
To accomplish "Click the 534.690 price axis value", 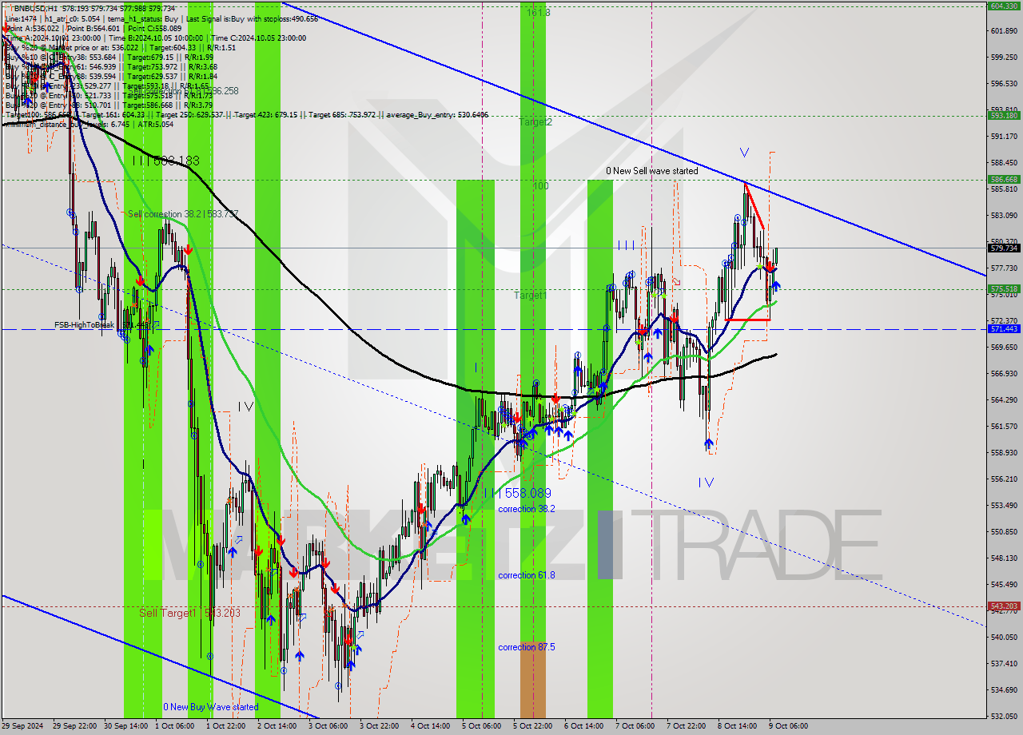I will (1004, 689).
